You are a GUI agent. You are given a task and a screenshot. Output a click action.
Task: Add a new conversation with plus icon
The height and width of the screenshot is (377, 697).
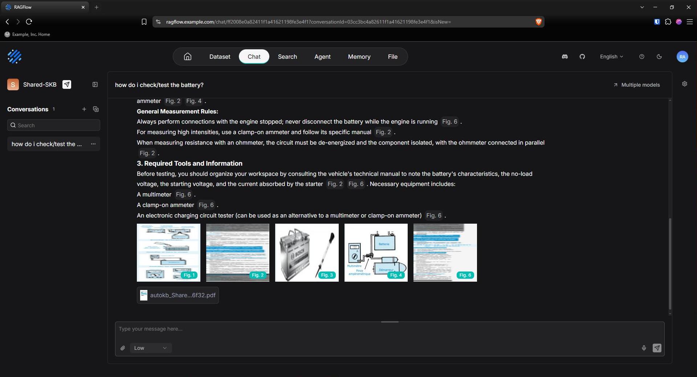[x=84, y=109]
